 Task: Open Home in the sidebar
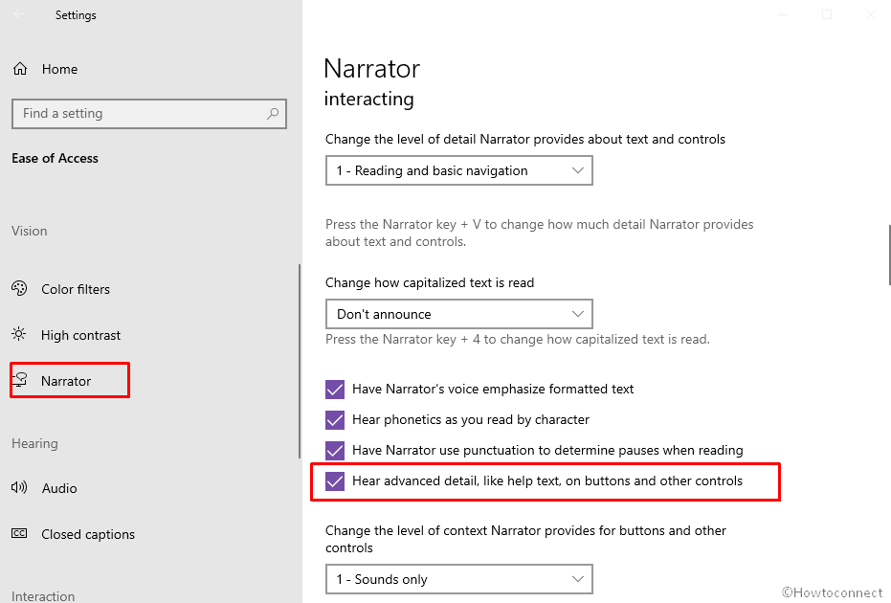(x=59, y=69)
